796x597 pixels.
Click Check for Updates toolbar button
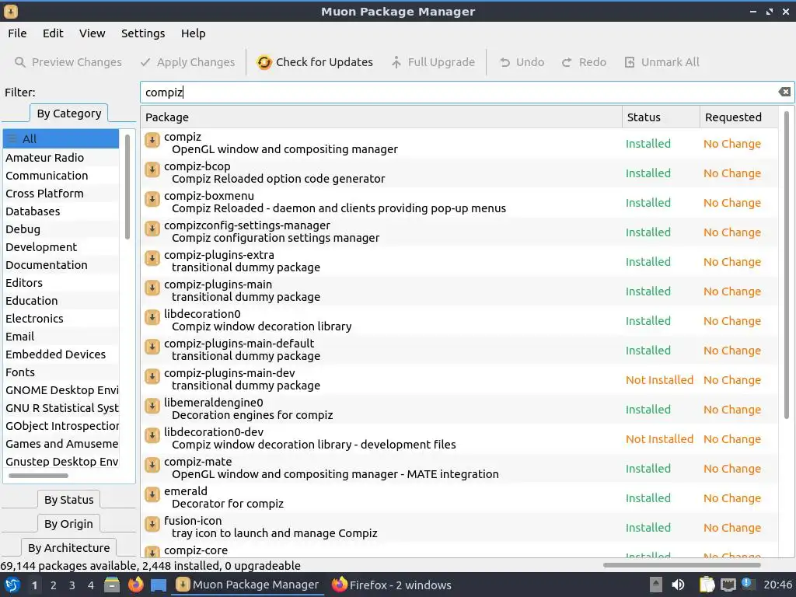coord(315,62)
